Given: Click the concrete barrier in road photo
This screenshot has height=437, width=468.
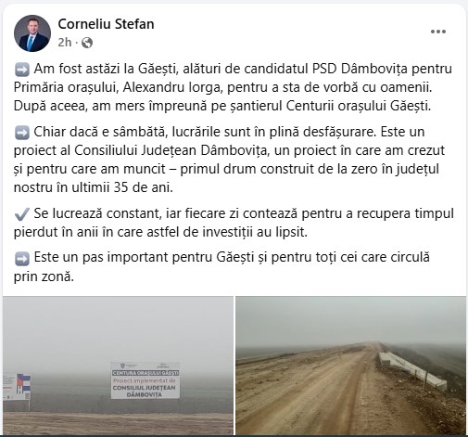Looking at the screenshot, I should (412, 371).
